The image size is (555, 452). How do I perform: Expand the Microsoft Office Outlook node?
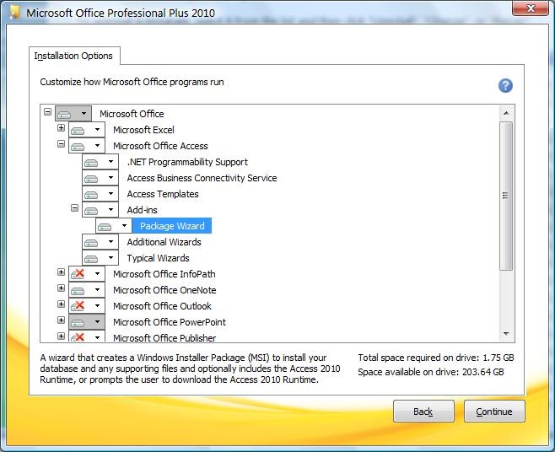[x=61, y=304]
